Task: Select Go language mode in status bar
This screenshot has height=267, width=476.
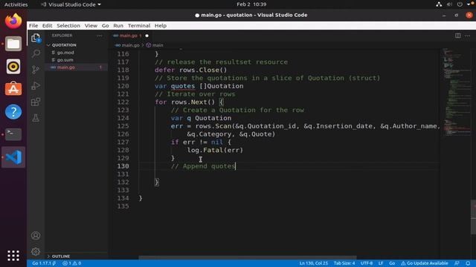Action: point(392,263)
